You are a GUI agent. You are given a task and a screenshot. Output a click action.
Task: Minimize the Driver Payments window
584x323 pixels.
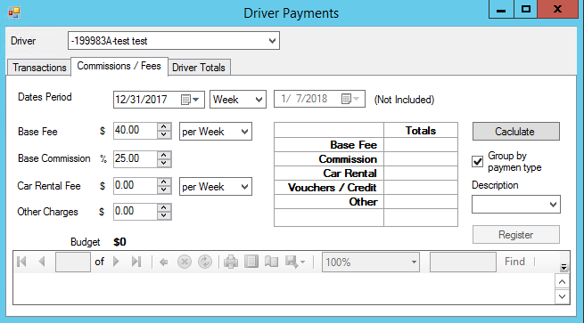[x=501, y=9]
